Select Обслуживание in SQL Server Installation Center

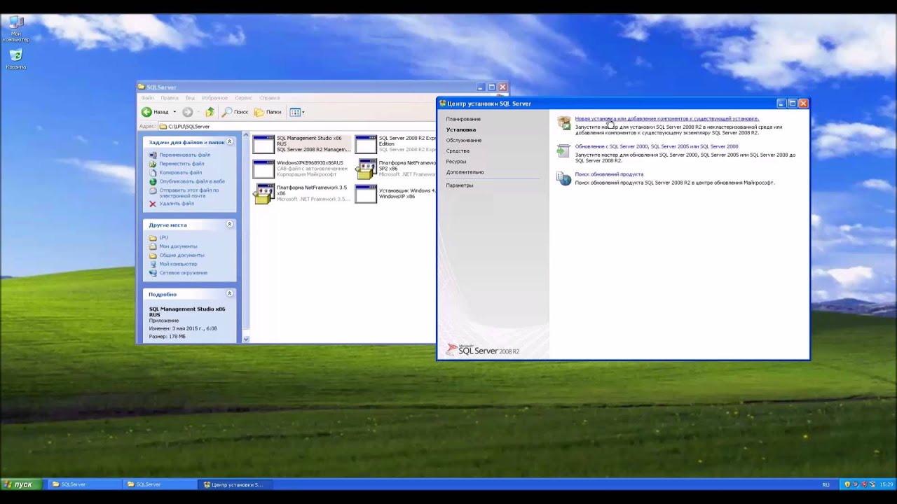[x=464, y=140]
